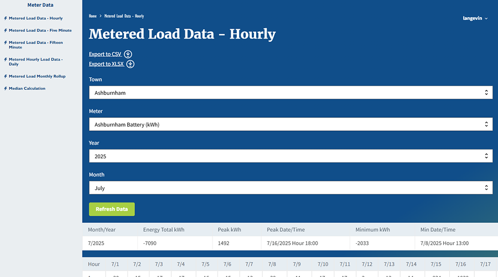Expand the langevin user account menu
498x277 pixels.
pyautogui.click(x=475, y=18)
